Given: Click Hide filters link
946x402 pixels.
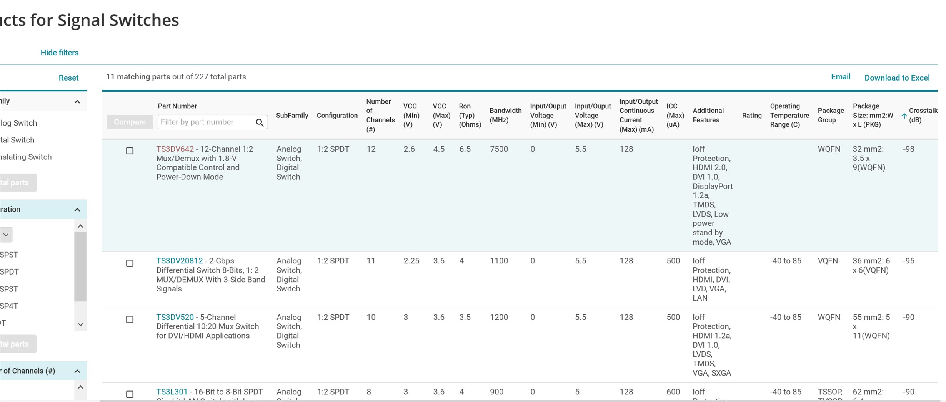Looking at the screenshot, I should click(60, 53).
